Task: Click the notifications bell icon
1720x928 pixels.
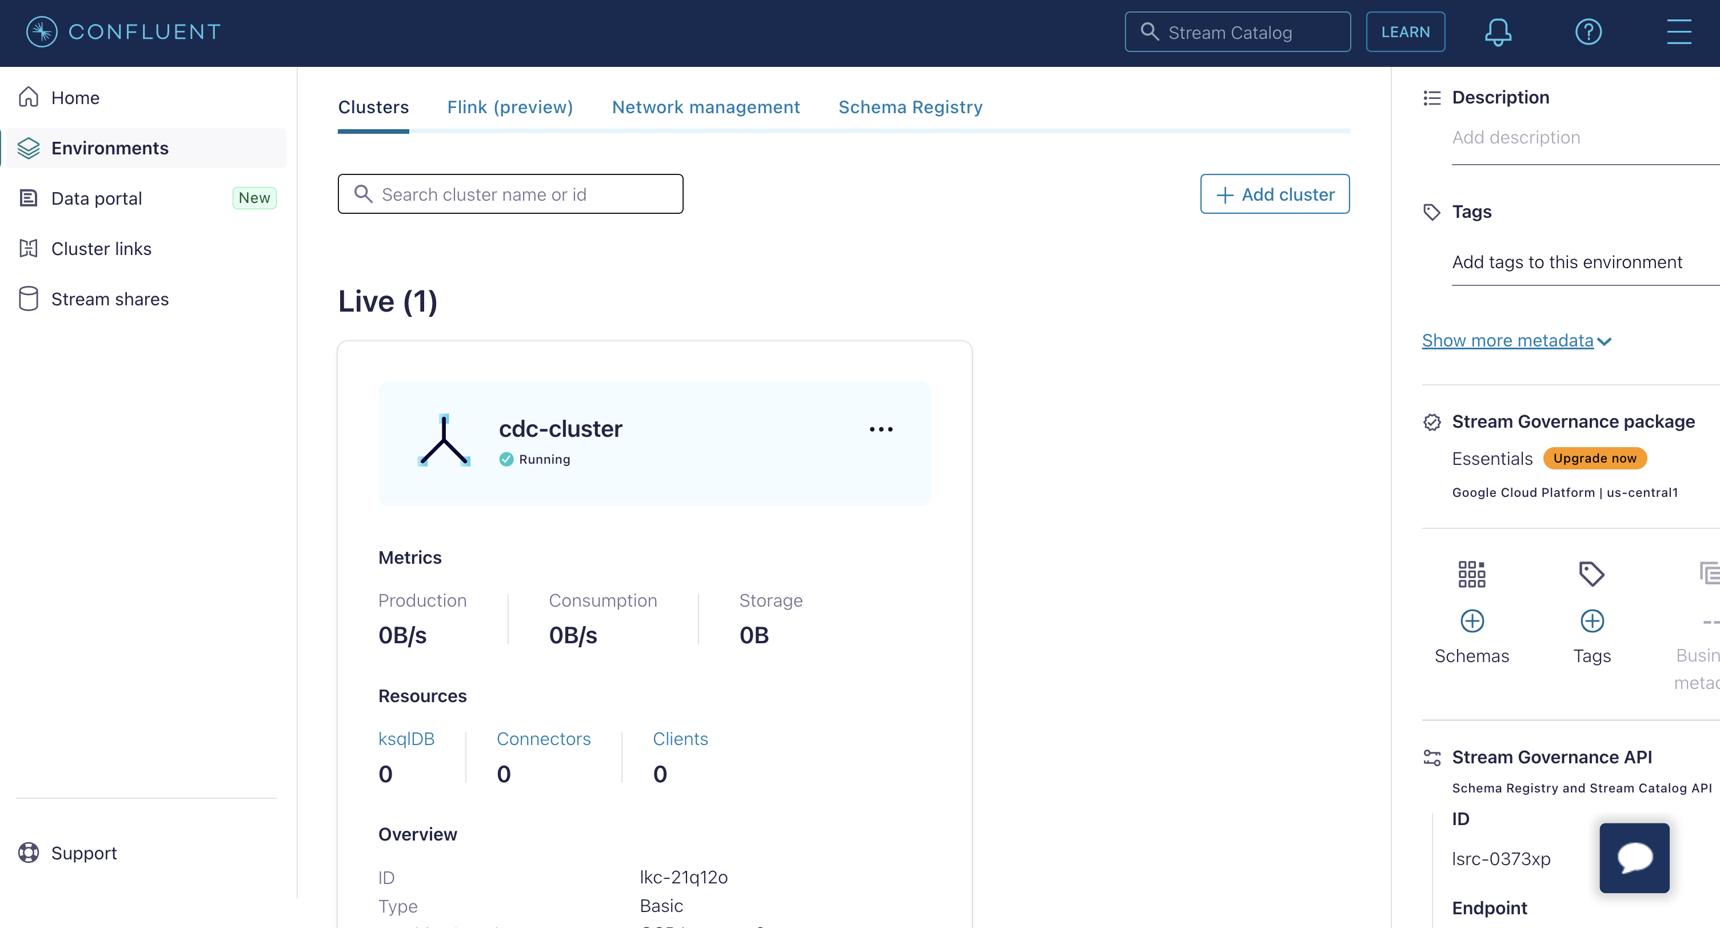Action: (x=1497, y=32)
